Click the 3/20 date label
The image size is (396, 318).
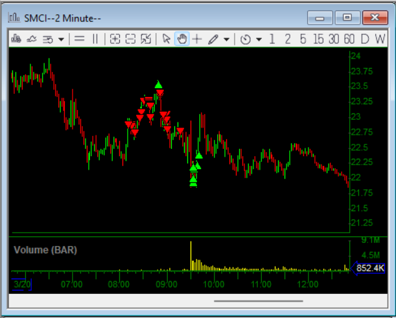click(x=22, y=284)
